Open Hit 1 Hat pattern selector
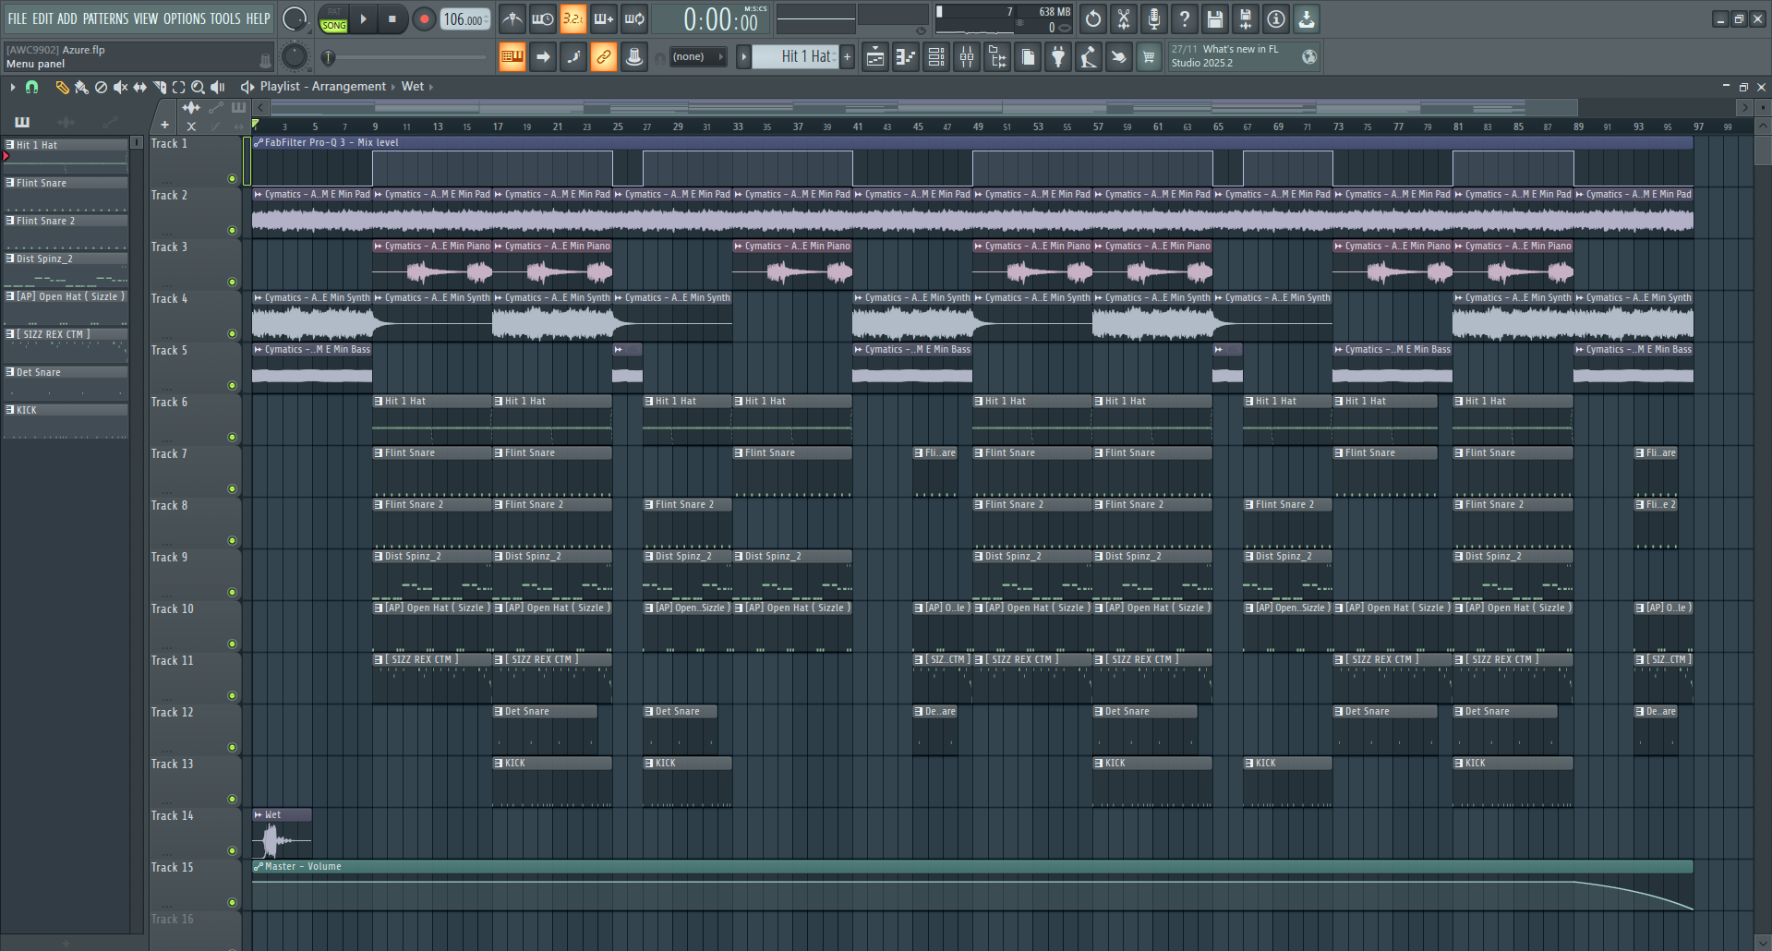The width and height of the screenshot is (1772, 951). pyautogui.click(x=795, y=57)
